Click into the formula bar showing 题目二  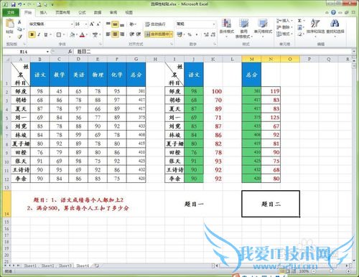(213, 52)
